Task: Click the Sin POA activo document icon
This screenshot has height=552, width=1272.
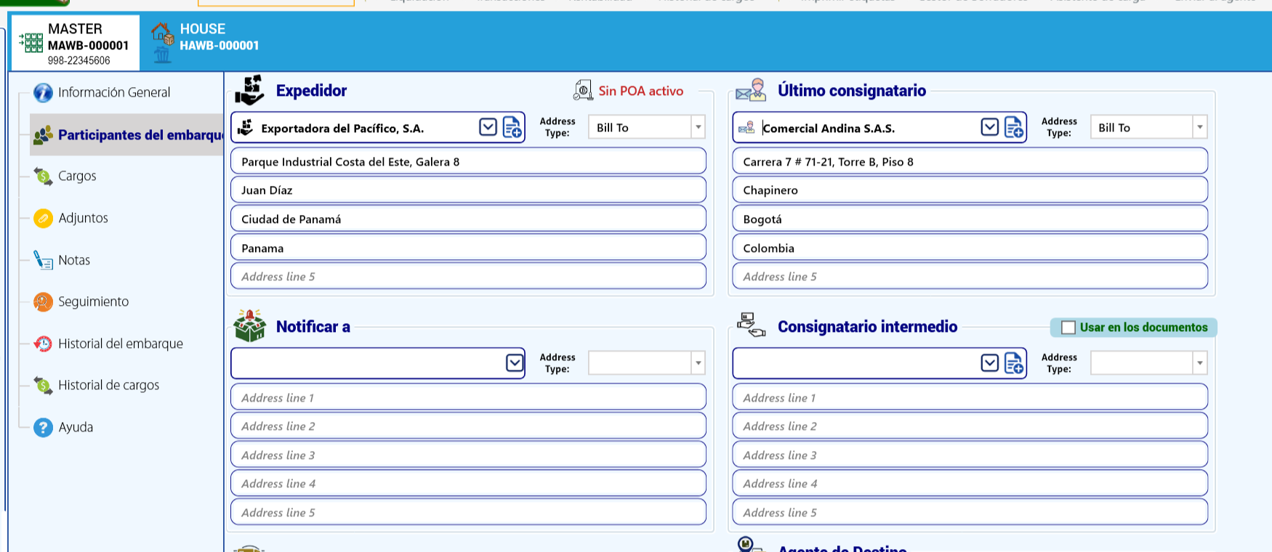Action: [x=583, y=90]
